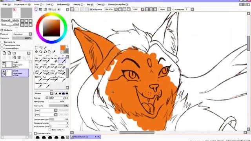Screen dimensions: 251x141
Task: Open the Холст menu
Action: click(38, 5)
